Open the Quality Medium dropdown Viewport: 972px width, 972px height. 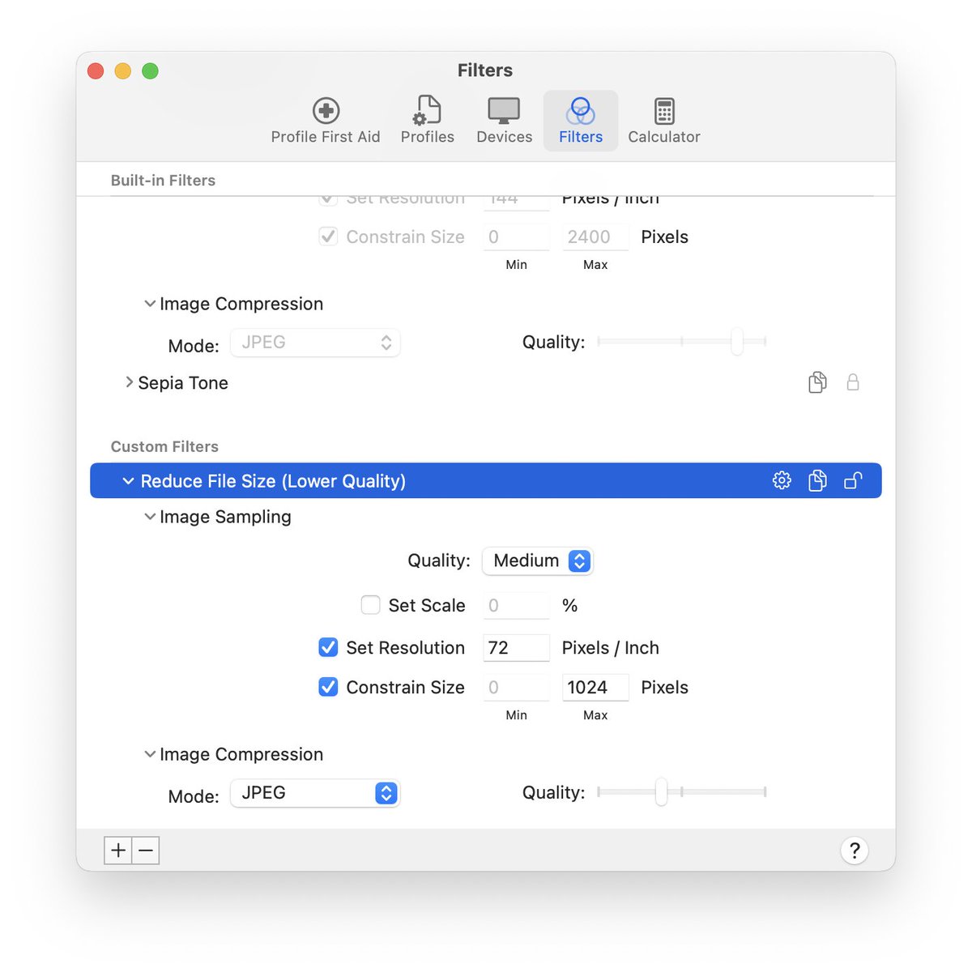tap(538, 561)
